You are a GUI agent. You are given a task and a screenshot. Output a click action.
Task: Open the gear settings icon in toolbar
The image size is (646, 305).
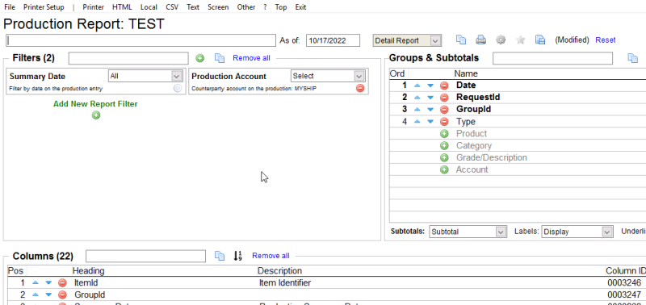coord(501,40)
